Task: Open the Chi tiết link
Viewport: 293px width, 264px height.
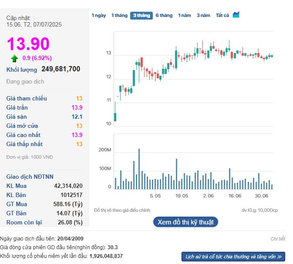Action: point(278,239)
